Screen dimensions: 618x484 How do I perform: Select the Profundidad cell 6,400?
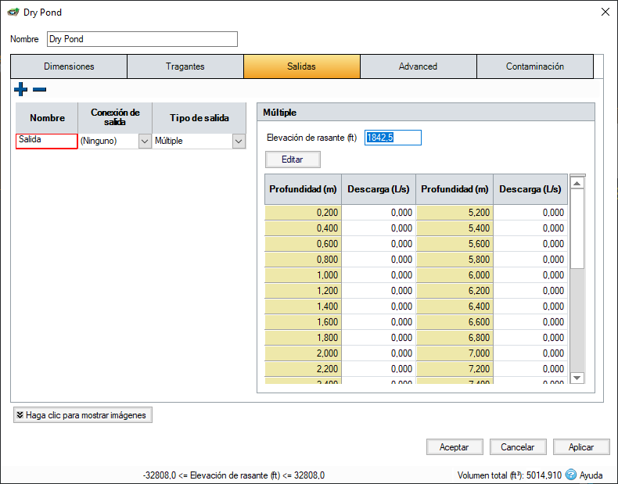coord(455,307)
